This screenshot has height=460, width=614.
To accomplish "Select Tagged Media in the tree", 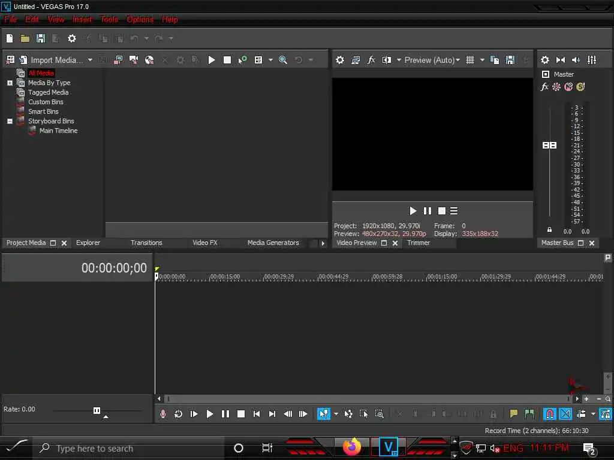I will [x=48, y=92].
